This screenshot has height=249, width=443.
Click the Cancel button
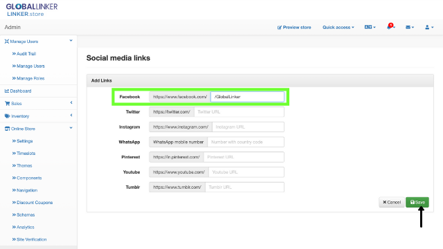392,202
